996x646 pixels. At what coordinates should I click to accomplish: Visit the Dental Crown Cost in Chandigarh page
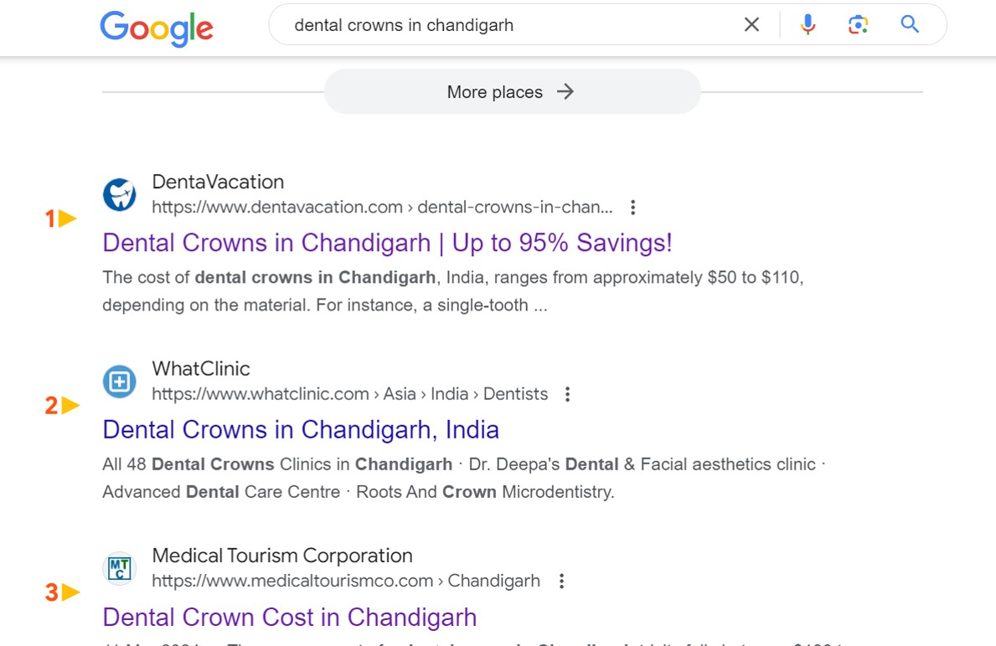tap(288, 617)
